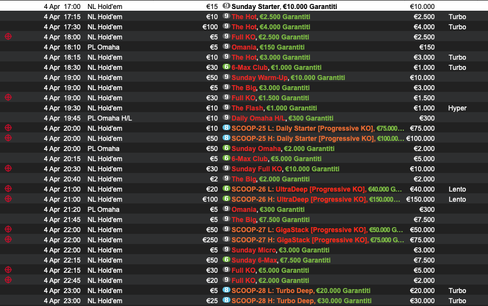This screenshot has width=488, height=306.
Task: Select Sunday Starter, €10.000 Garantiti tournament name
Action: [x=284, y=7]
